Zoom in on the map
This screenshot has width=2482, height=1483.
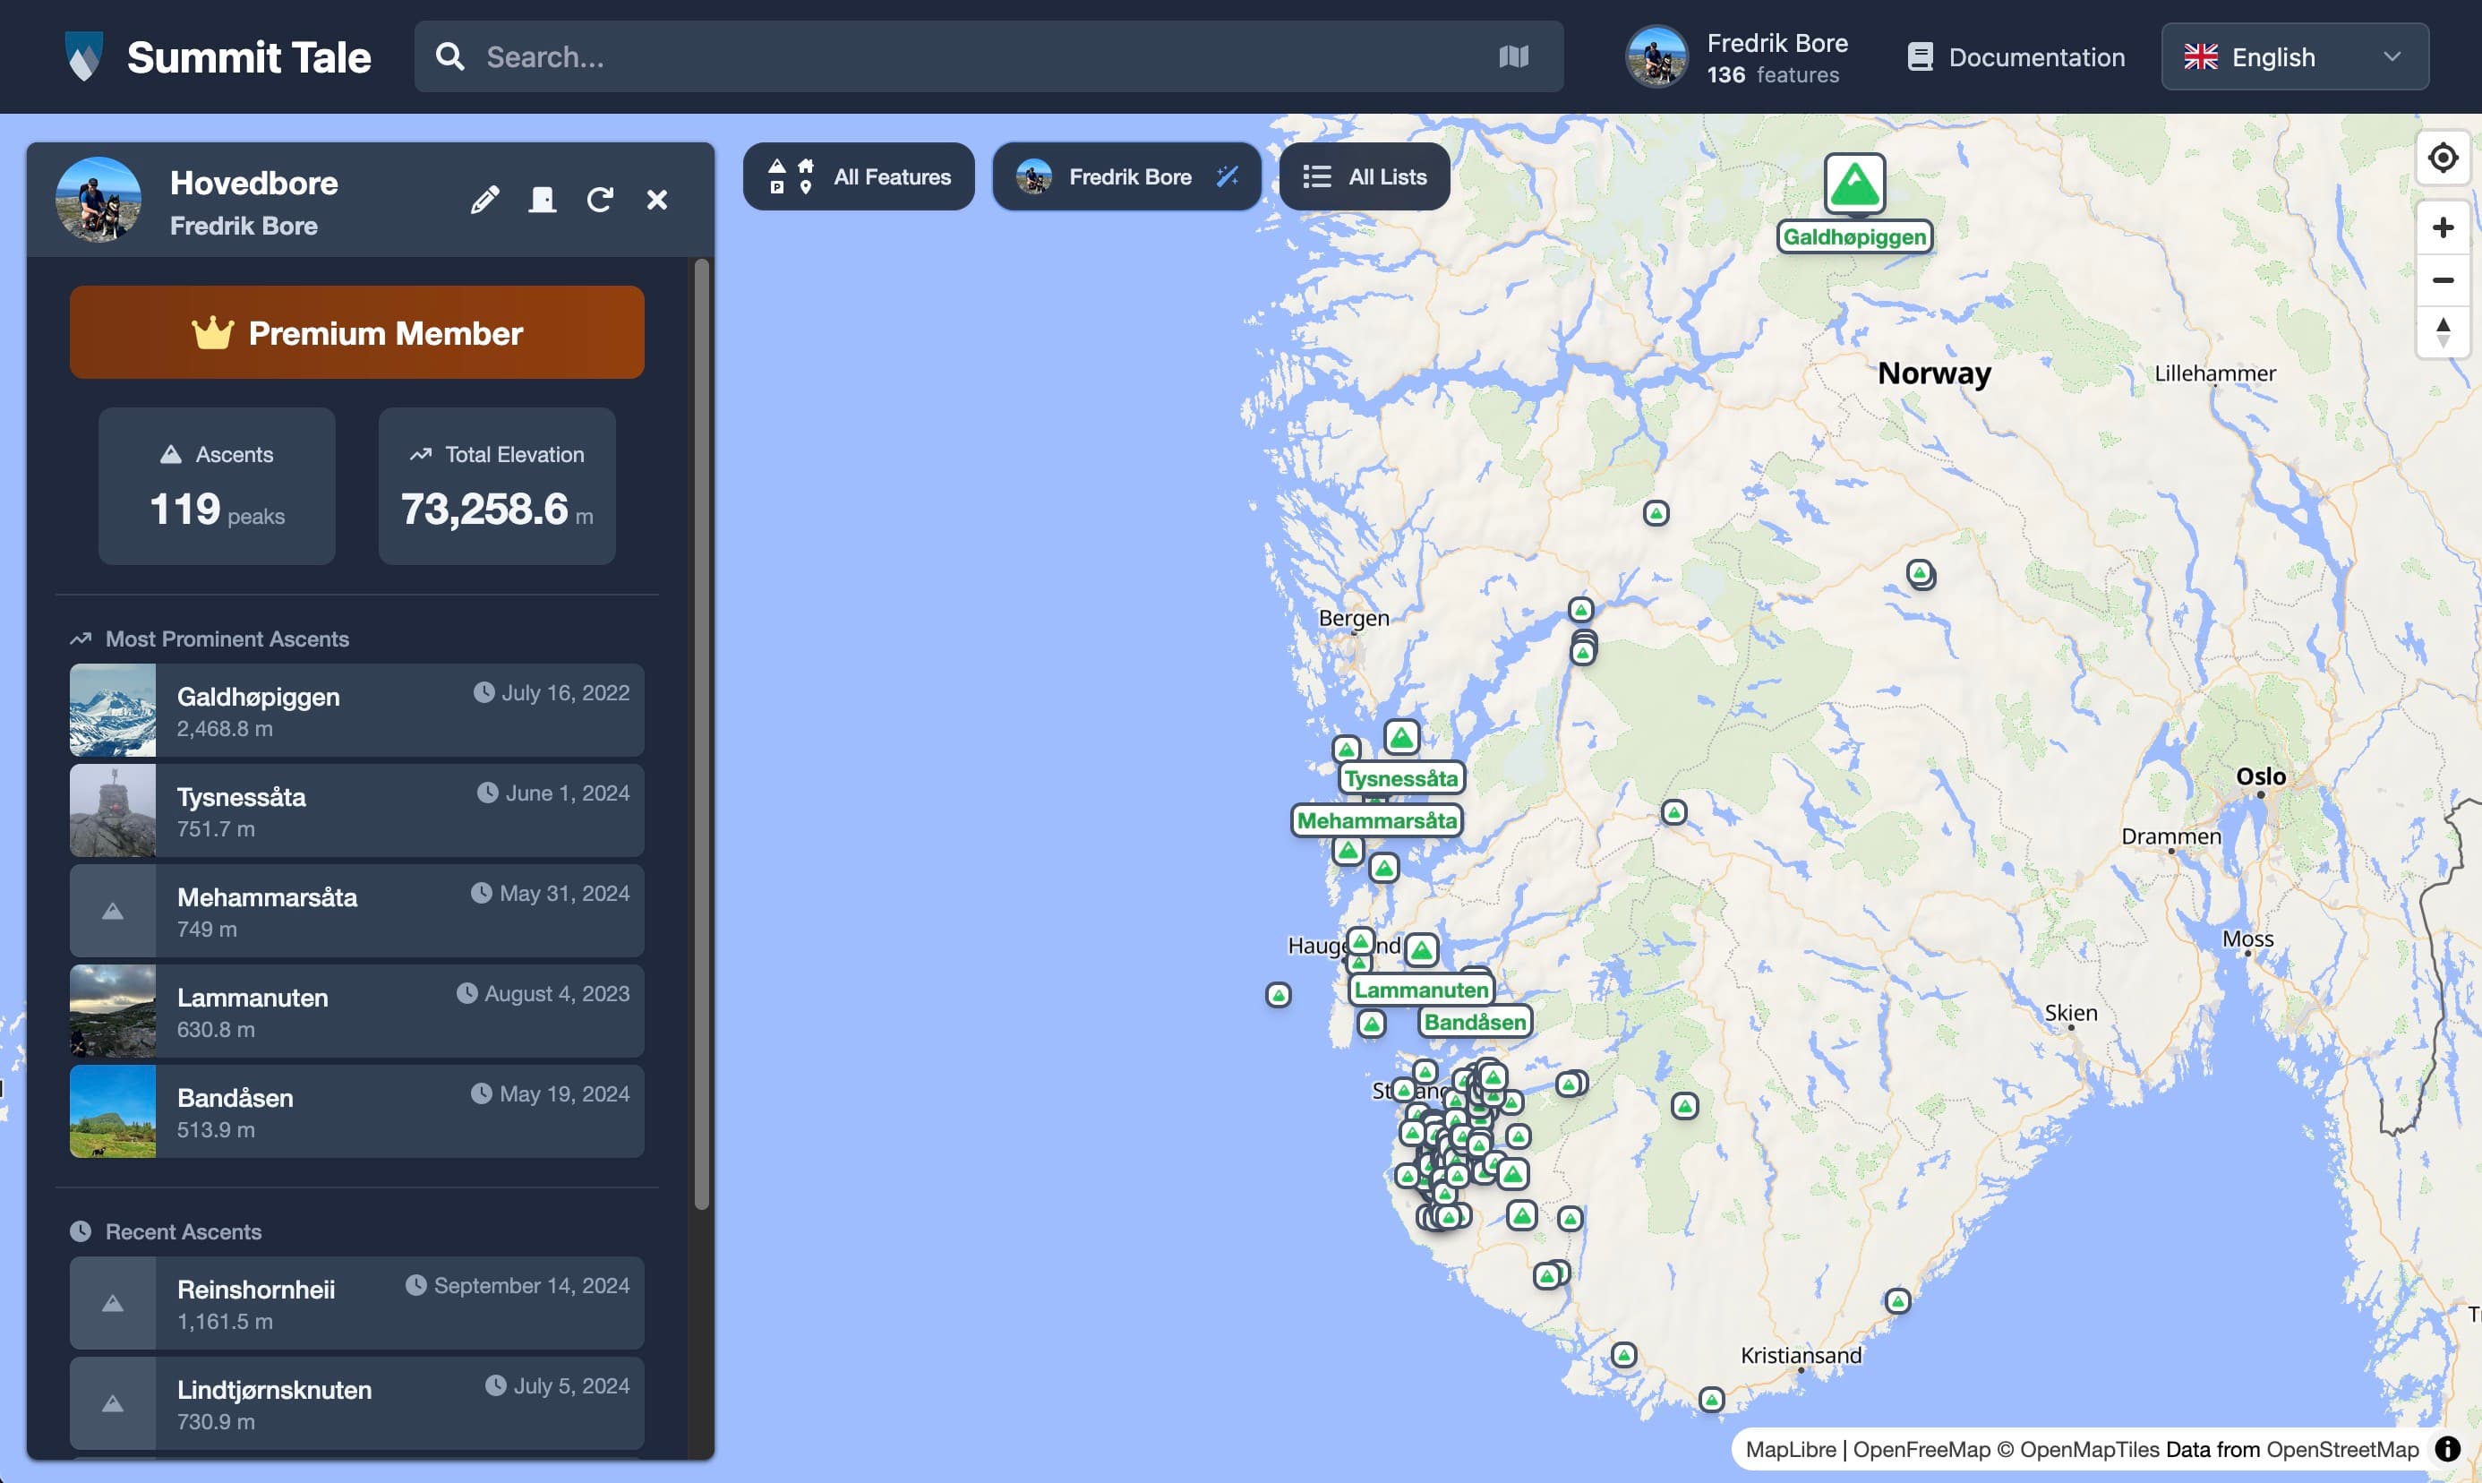[2442, 227]
